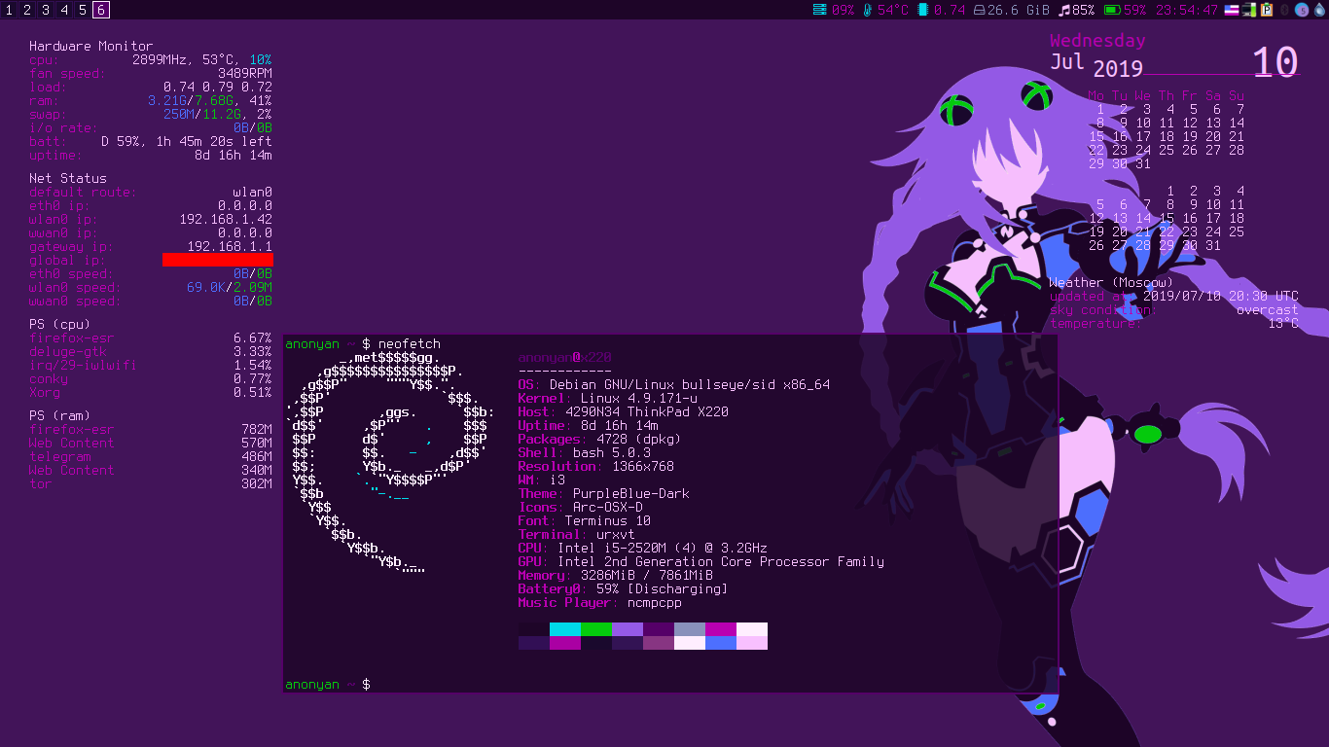This screenshot has width=1329, height=747.
Task: Focus the empty terminal prompt line
Action: 670,685
